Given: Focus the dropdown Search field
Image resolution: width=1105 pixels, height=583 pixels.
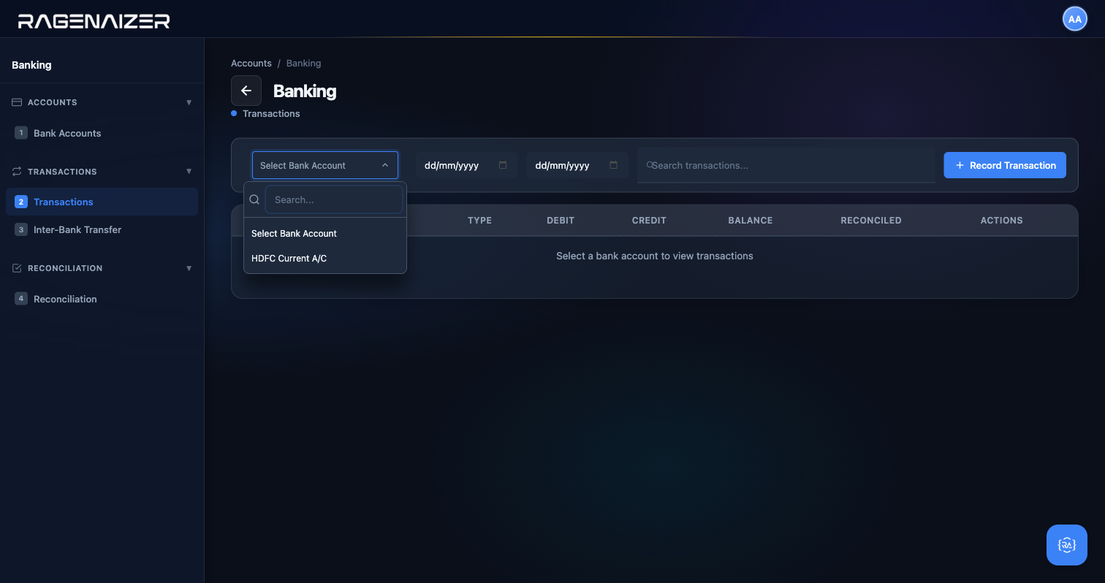Looking at the screenshot, I should click(x=334, y=199).
